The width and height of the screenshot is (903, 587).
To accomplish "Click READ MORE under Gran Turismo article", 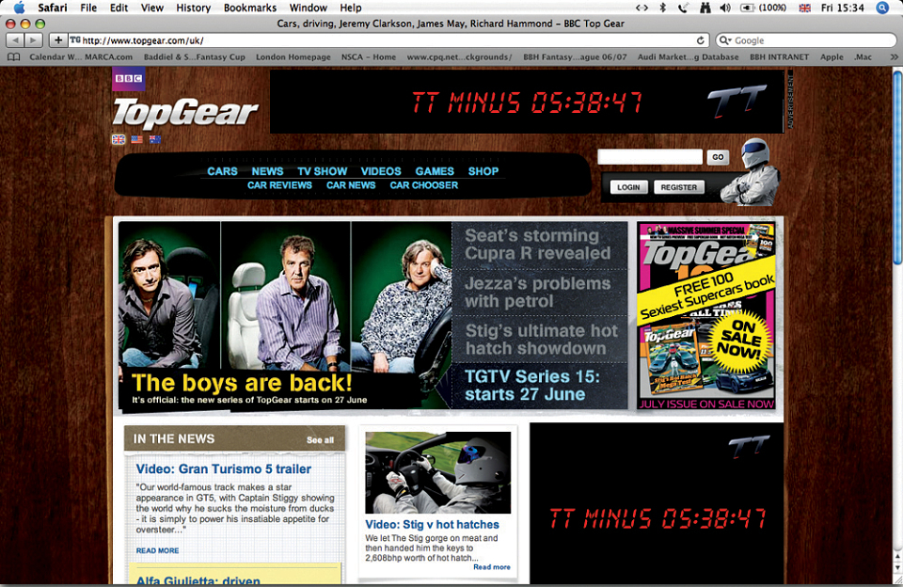I will click(x=157, y=550).
